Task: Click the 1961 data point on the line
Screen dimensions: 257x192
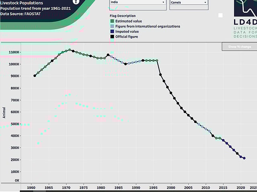Action: coord(35,75)
